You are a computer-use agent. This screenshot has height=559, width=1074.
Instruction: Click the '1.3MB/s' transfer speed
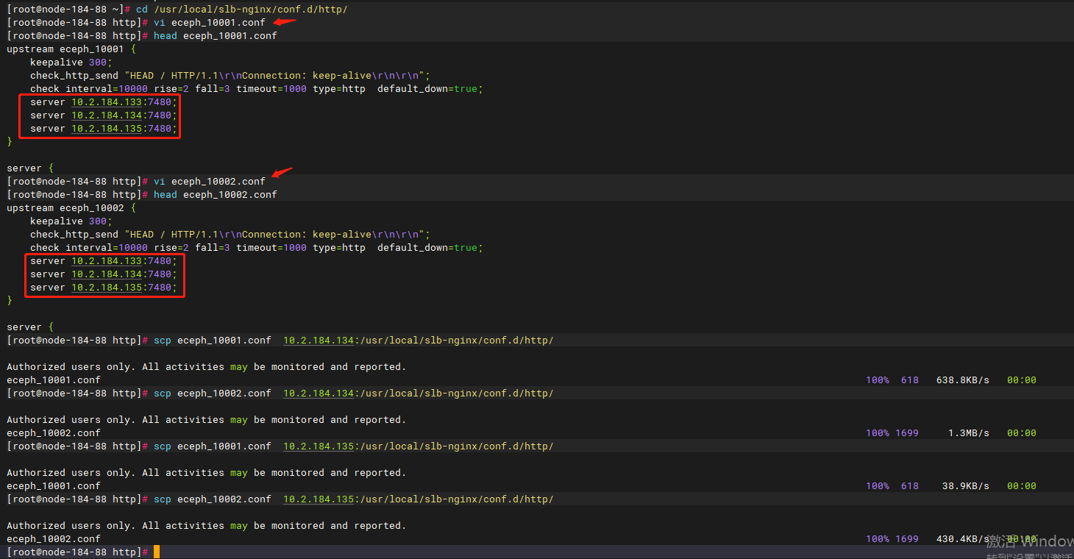click(969, 432)
